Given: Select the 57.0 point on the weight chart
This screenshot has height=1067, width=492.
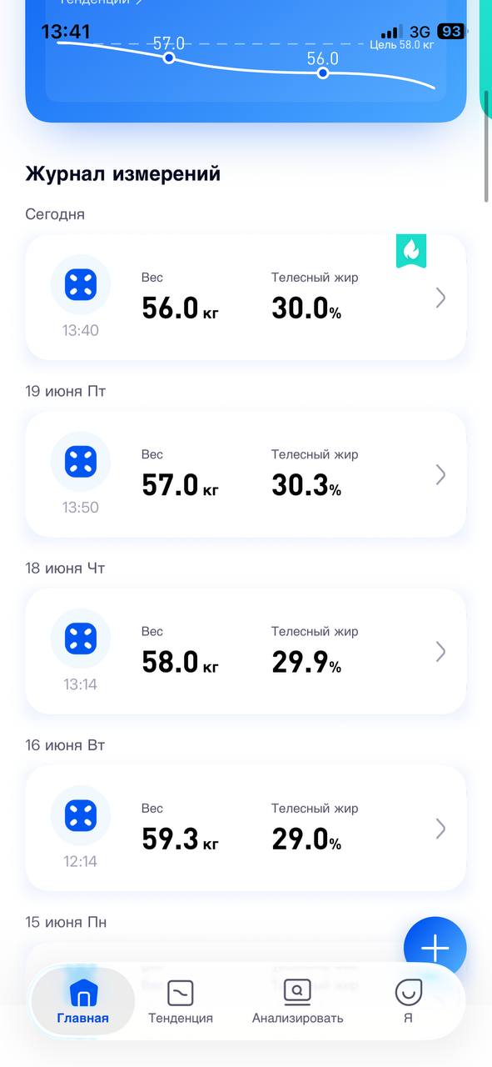Looking at the screenshot, I should [x=169, y=58].
